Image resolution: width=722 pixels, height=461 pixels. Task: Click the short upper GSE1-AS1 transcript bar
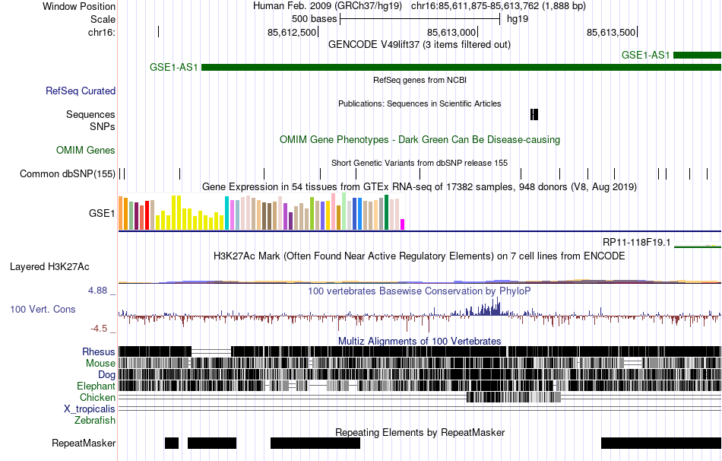697,56
